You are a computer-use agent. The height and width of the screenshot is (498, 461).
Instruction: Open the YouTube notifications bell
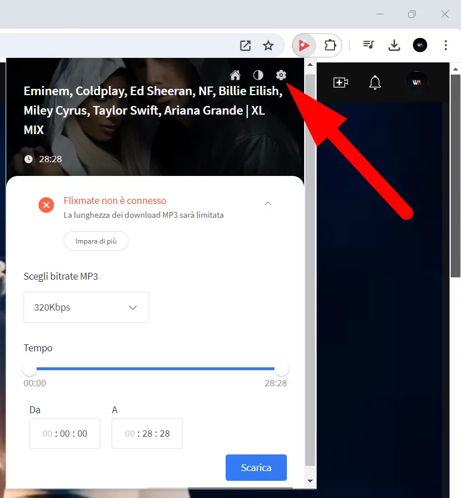pos(375,83)
